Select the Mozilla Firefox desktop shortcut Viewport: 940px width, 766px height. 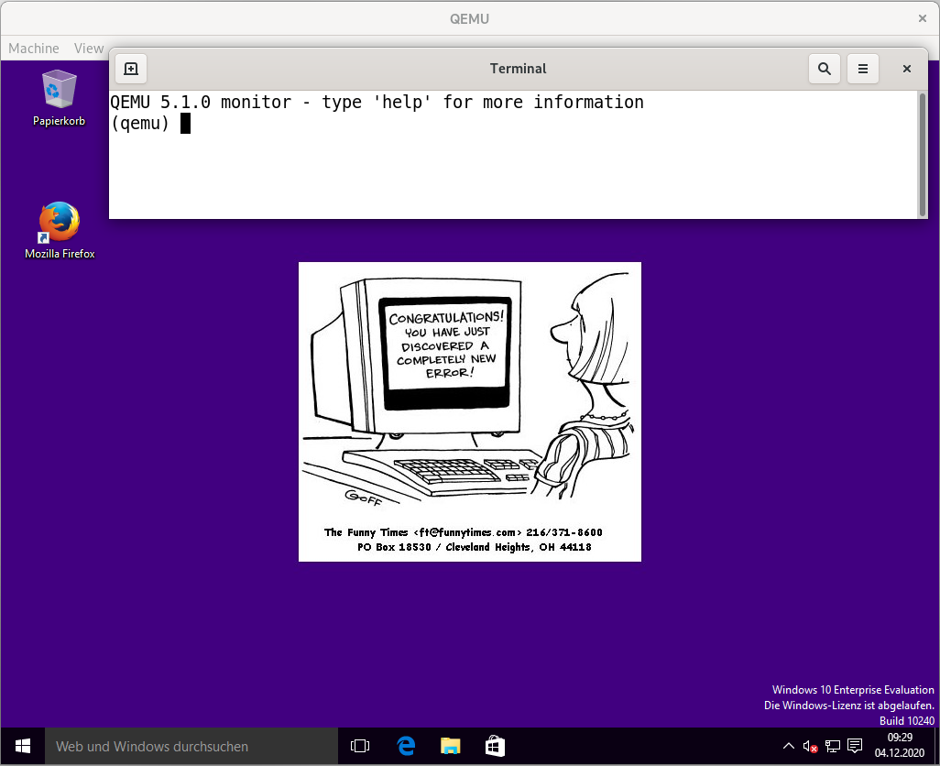60,231
